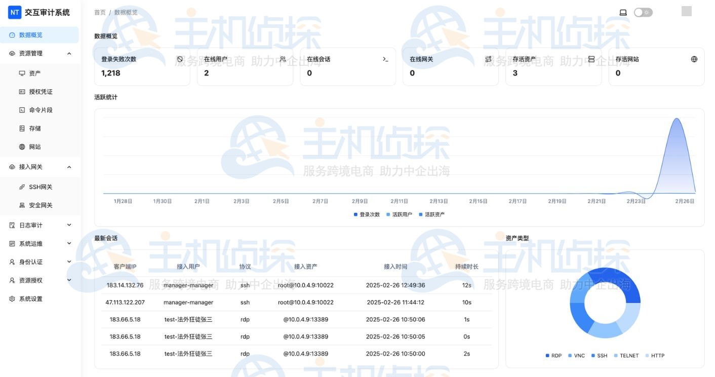Screen dimensions: 715x377
Task: Toggle SSH in the asset type legend
Action: [x=599, y=356]
